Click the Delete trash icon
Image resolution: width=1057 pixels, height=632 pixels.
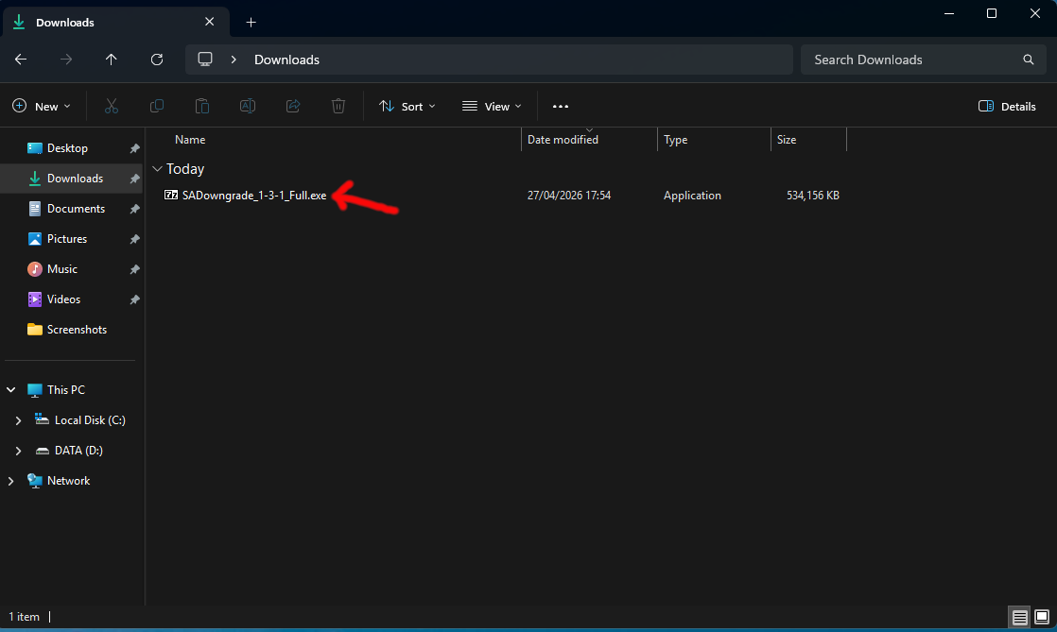click(x=338, y=107)
